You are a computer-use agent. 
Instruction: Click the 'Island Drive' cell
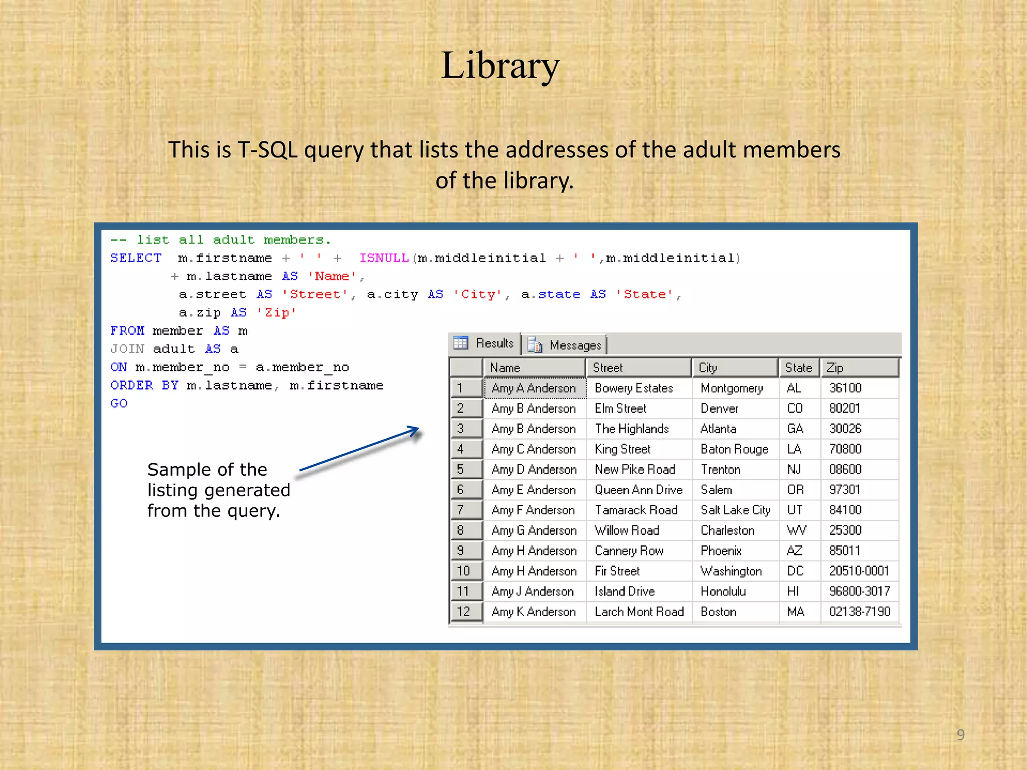[639, 592]
